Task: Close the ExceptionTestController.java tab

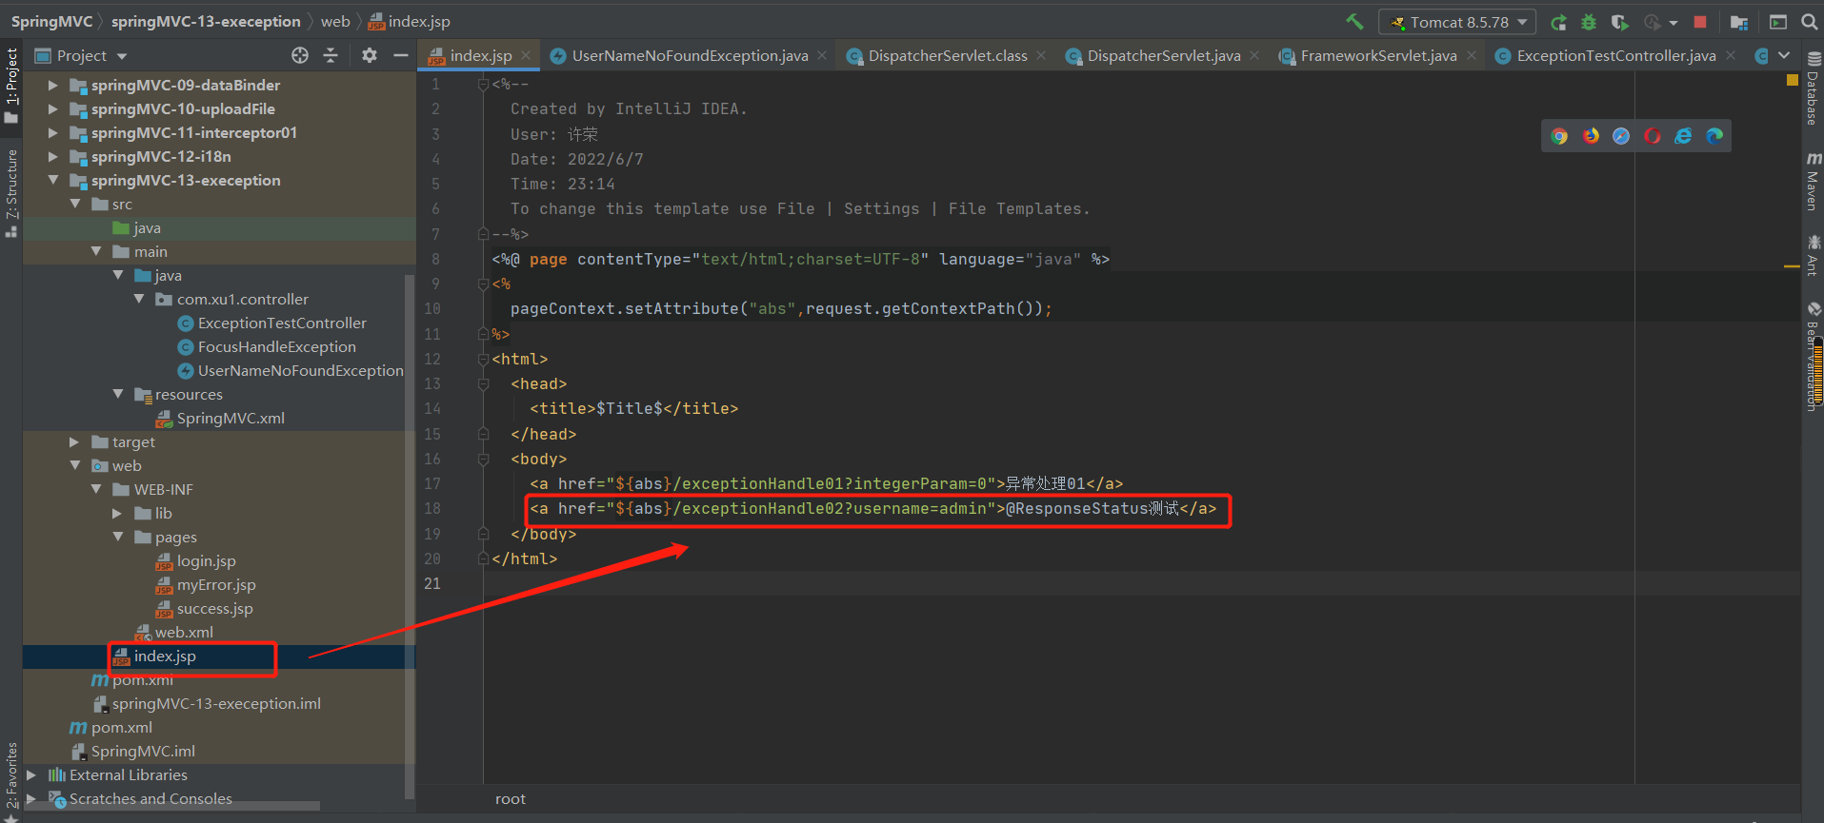Action: point(1731,55)
